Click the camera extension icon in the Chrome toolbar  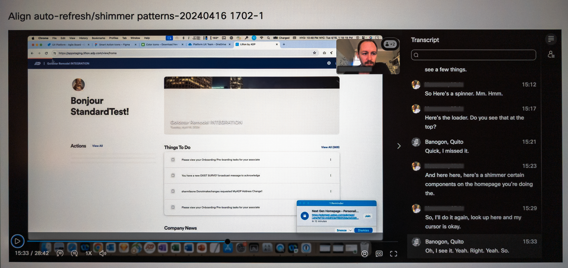point(324,53)
